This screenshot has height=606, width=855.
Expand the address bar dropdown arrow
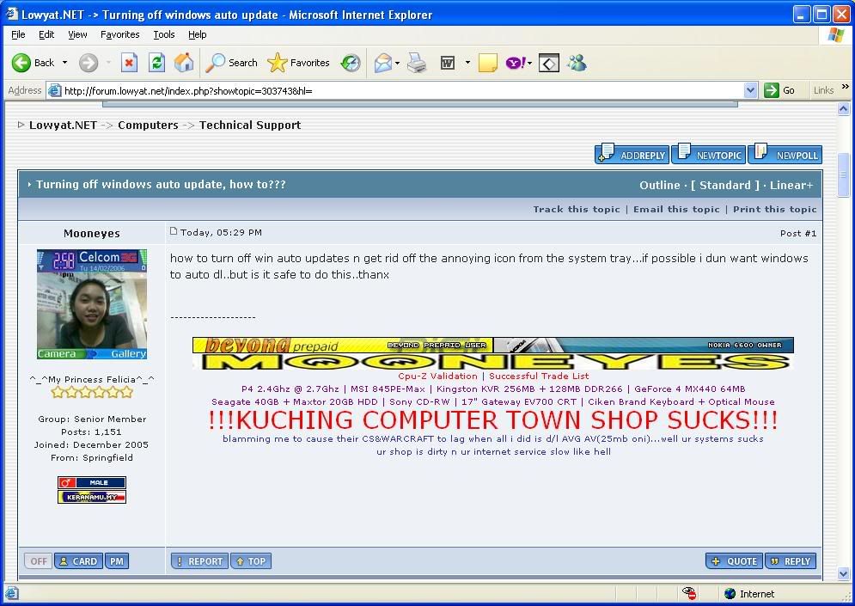click(750, 90)
